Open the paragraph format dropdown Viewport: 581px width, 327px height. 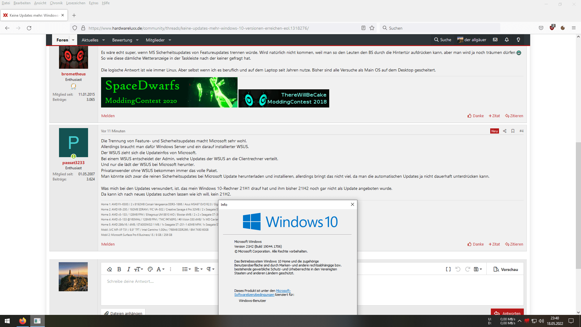(x=211, y=269)
